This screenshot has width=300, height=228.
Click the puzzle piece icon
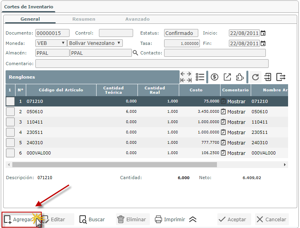240,77
